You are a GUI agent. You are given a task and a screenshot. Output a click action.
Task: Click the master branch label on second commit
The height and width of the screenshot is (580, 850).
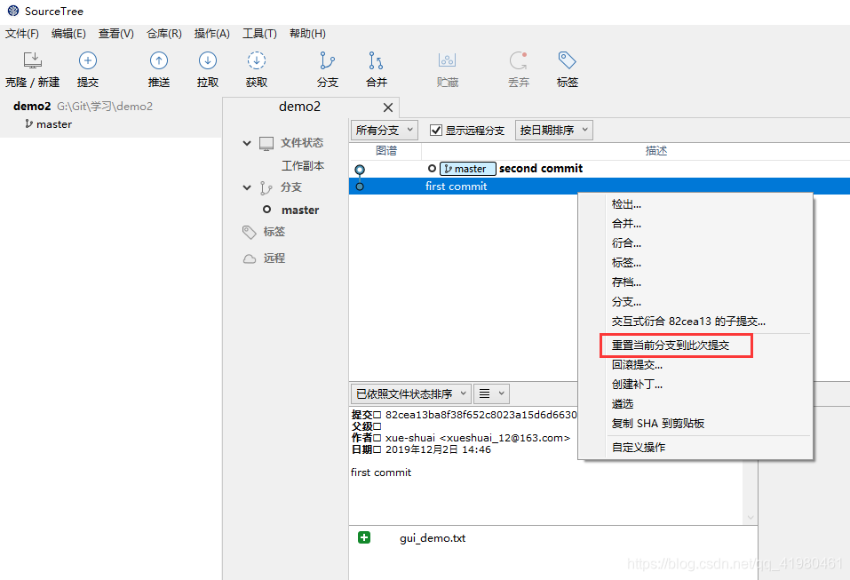click(468, 169)
